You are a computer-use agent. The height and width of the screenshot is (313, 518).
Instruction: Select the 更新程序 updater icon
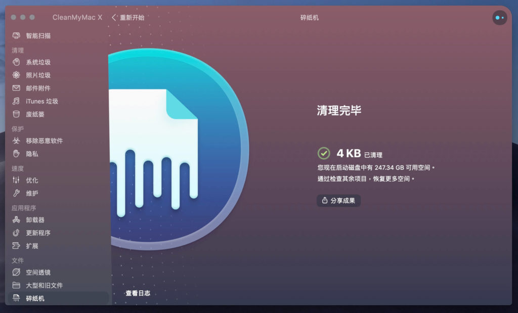16,233
